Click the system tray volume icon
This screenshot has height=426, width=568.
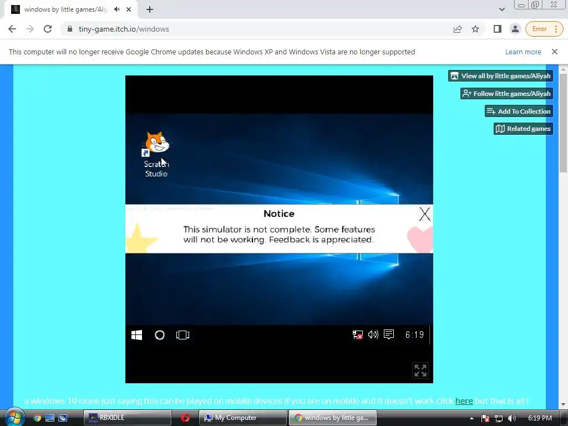click(512, 418)
